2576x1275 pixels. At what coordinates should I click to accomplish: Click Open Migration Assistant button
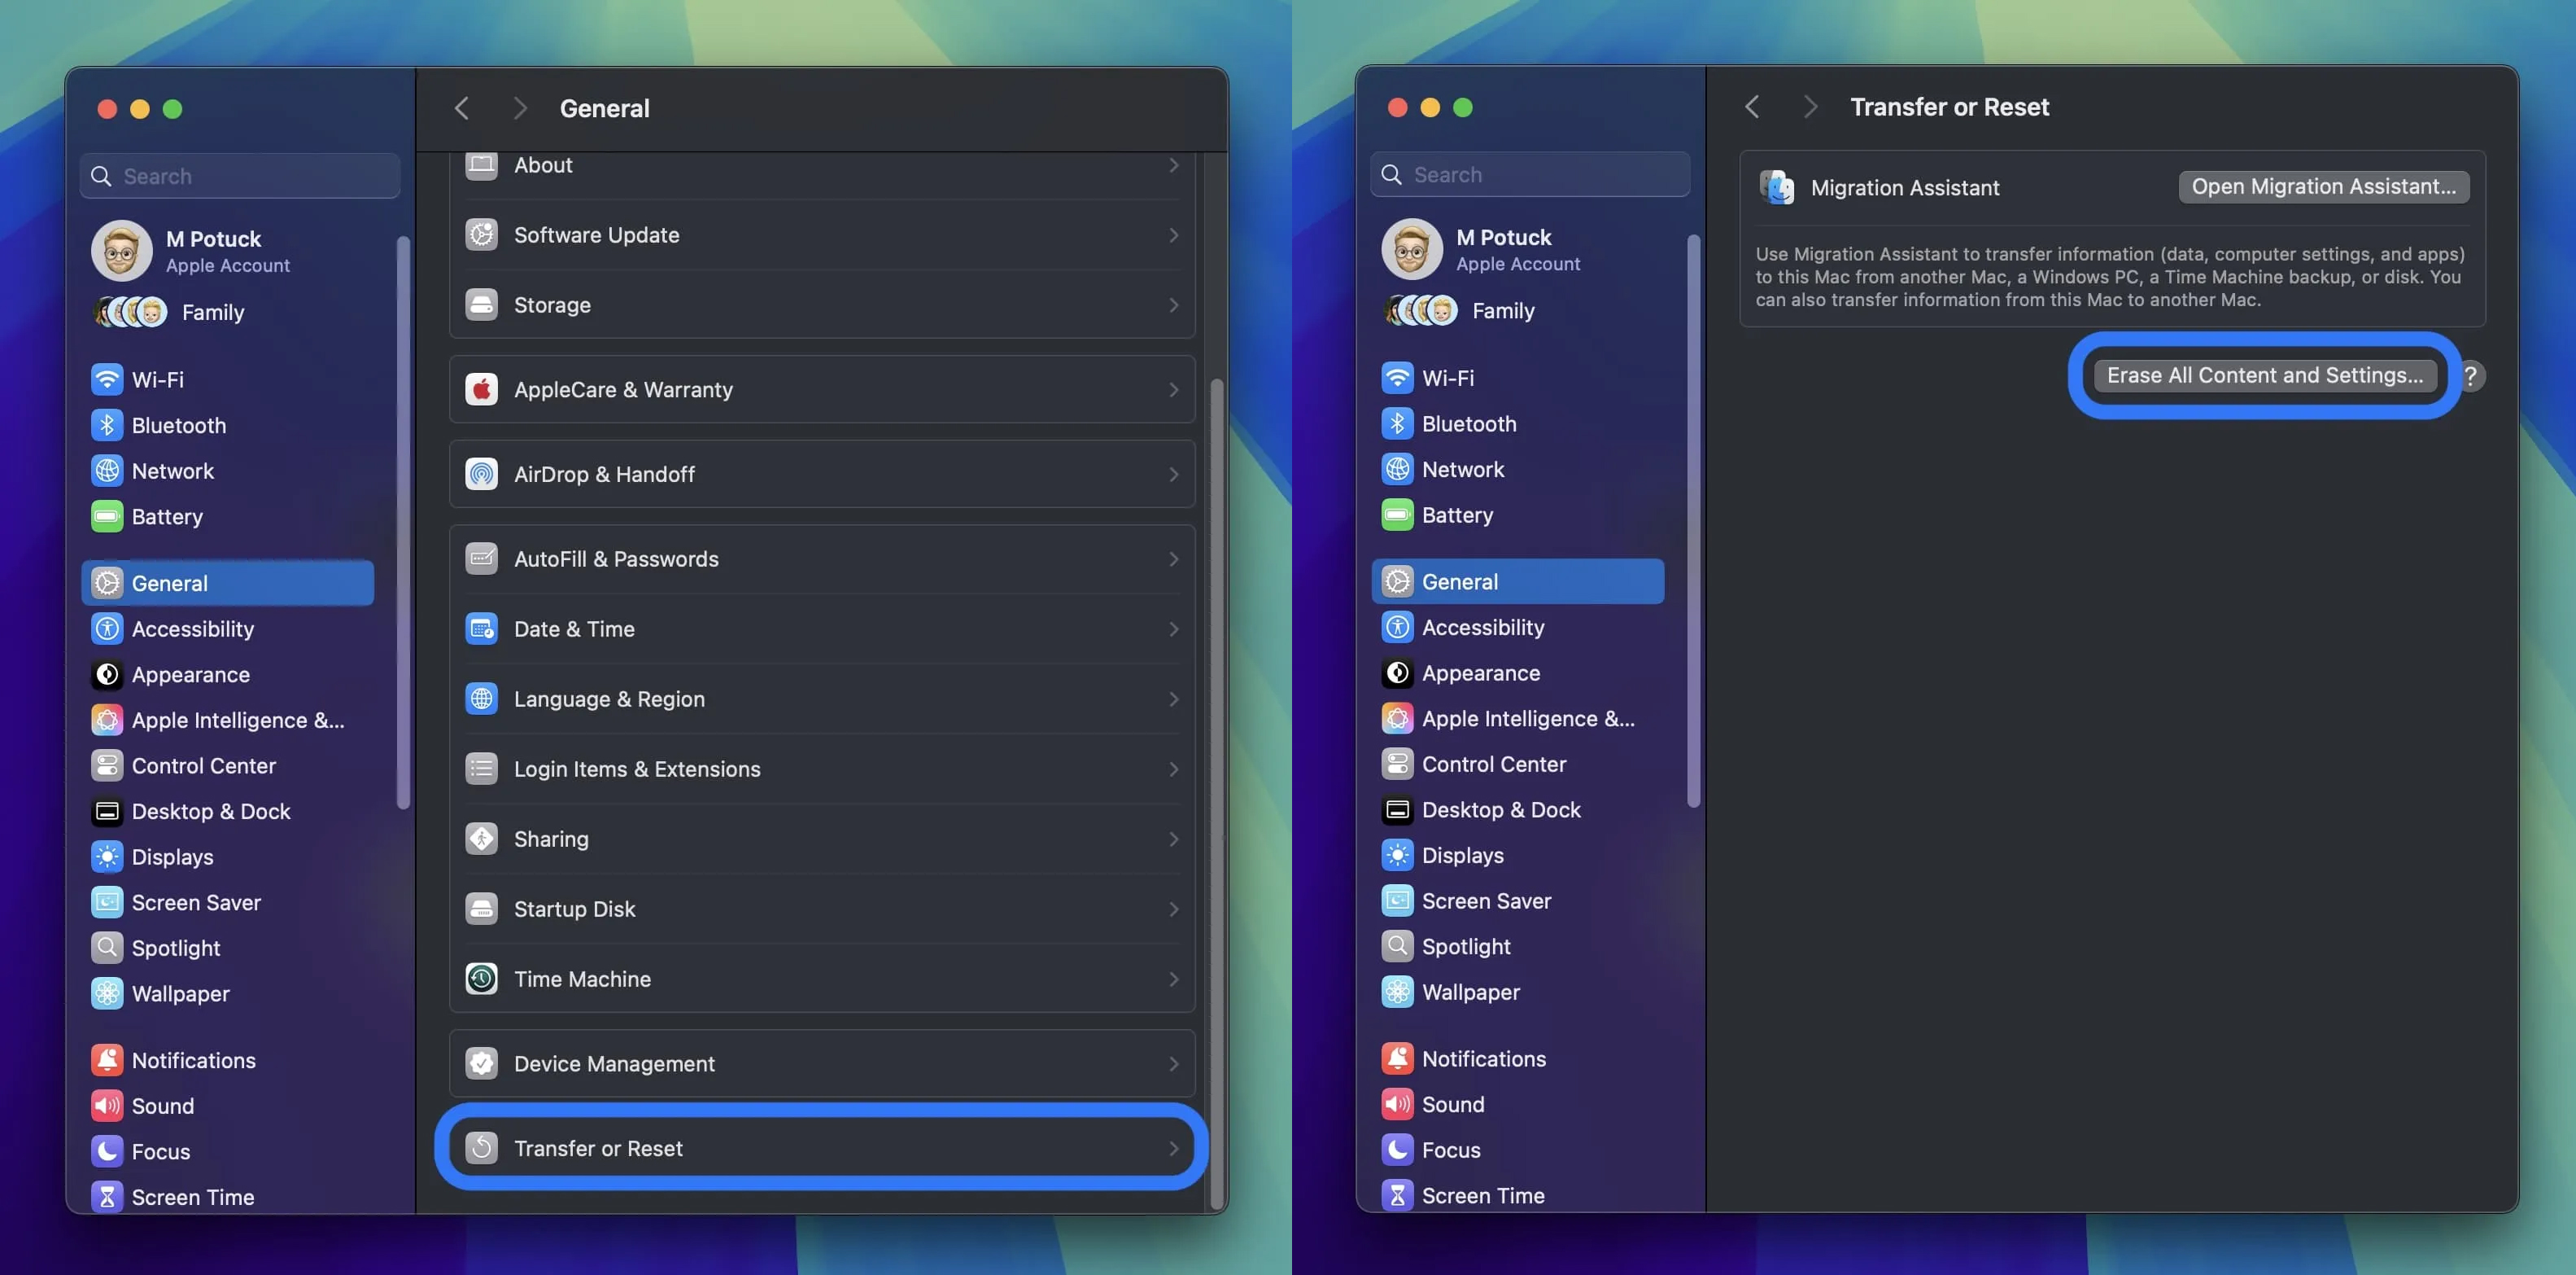point(2323,186)
